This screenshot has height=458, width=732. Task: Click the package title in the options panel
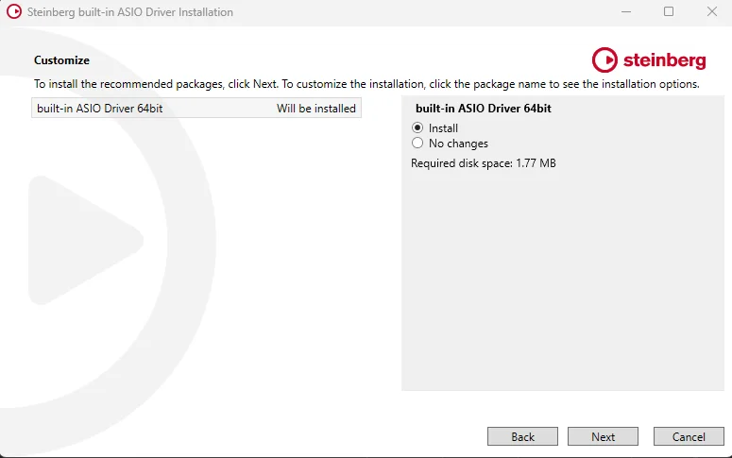483,109
